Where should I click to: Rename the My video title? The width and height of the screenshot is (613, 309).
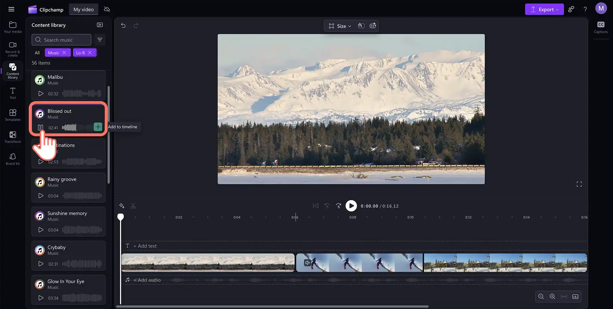tap(83, 10)
